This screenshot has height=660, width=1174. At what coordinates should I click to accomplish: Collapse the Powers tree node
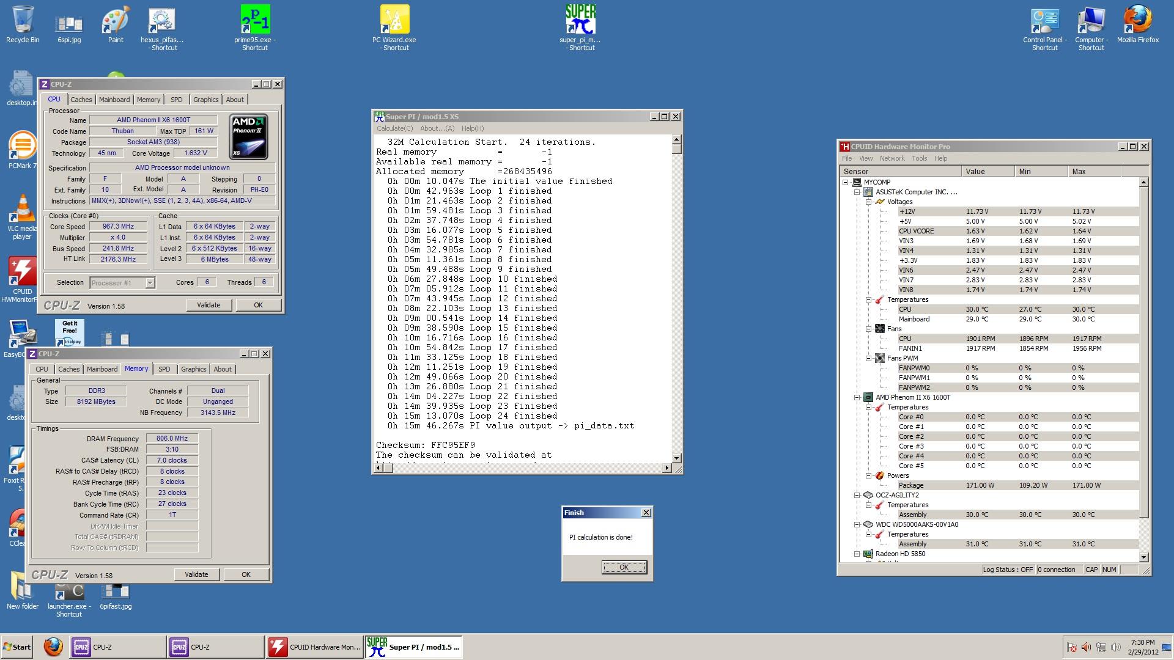(x=868, y=475)
